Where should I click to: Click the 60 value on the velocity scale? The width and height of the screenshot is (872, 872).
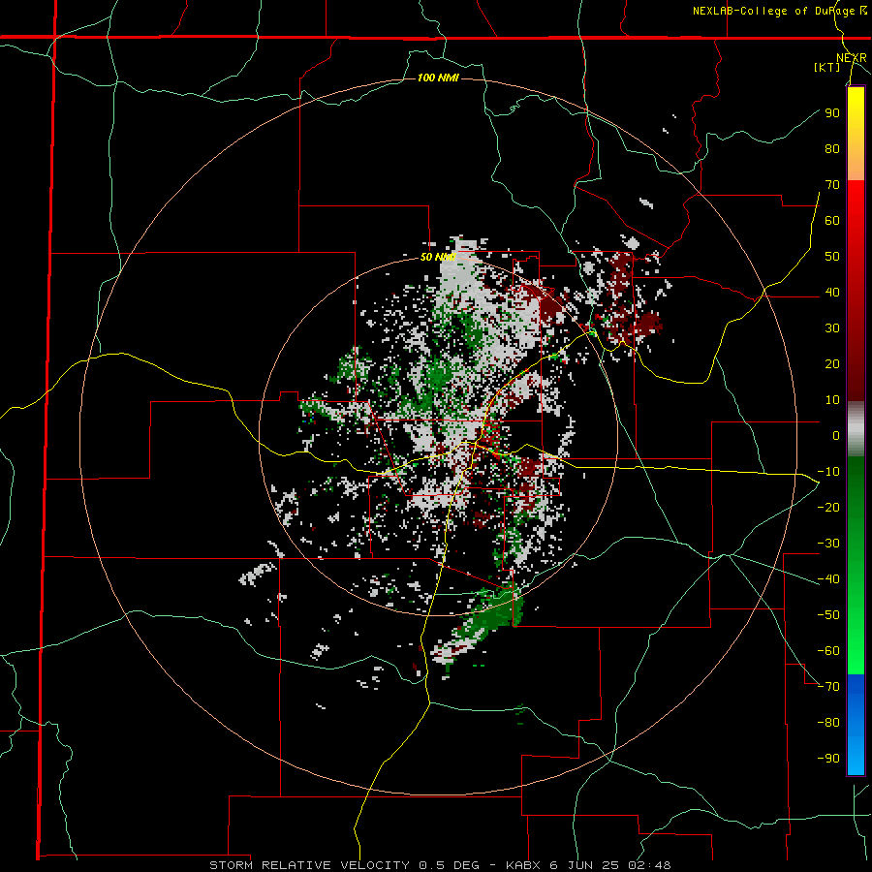832,221
